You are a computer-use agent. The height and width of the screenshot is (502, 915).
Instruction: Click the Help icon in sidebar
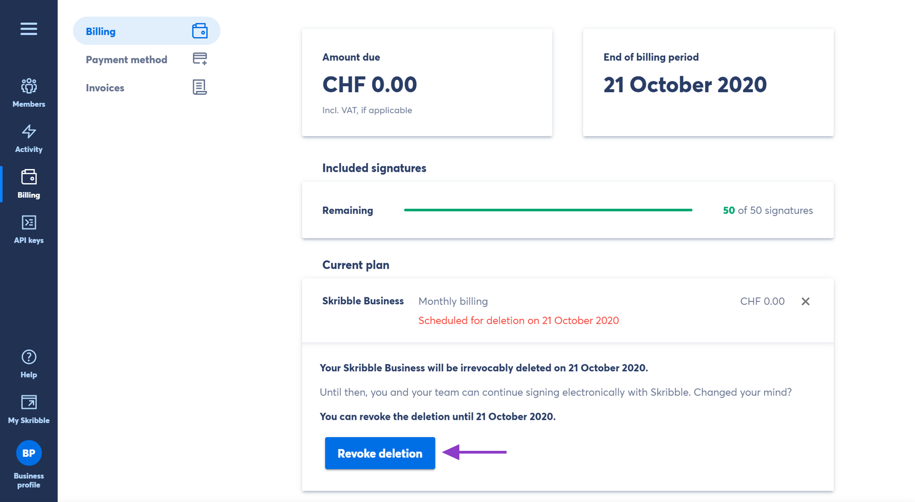click(28, 357)
